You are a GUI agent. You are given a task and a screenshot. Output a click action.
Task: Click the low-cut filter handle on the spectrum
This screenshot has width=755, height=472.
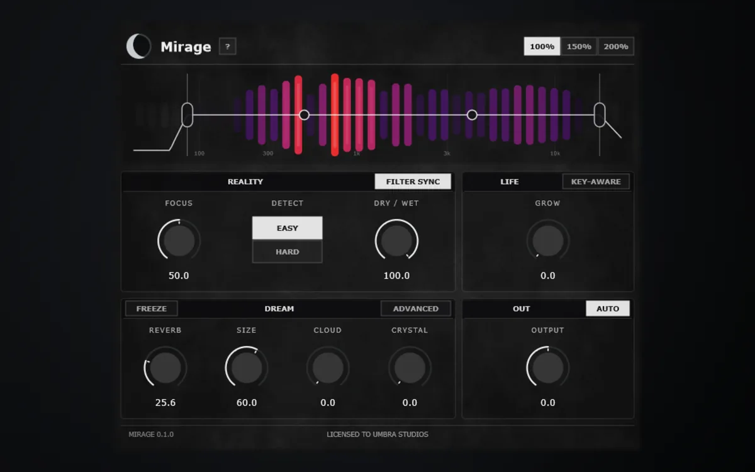pyautogui.click(x=187, y=115)
